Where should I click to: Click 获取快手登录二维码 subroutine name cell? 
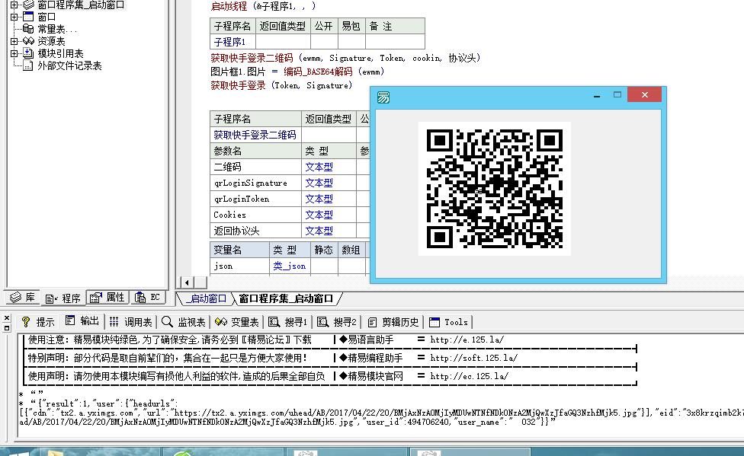(x=255, y=135)
